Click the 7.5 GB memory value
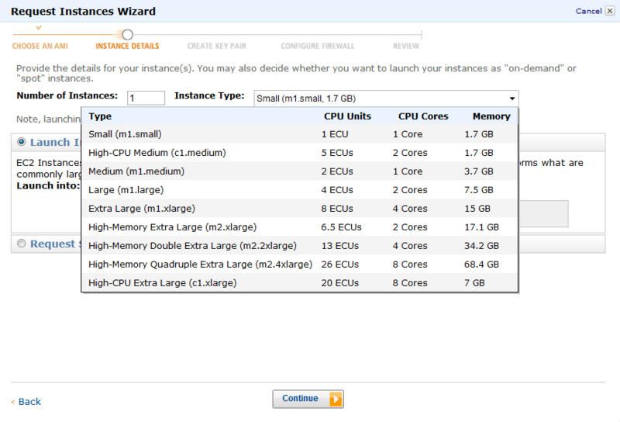 [x=479, y=190]
